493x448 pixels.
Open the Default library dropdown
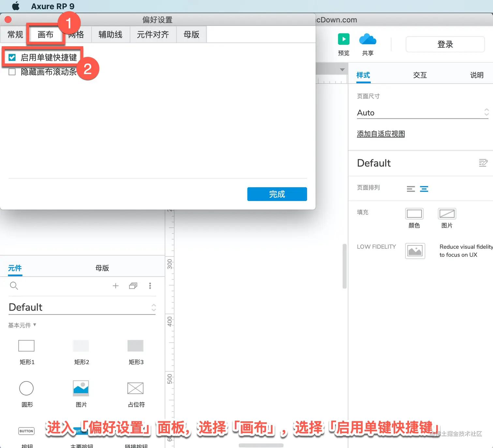tap(82, 307)
